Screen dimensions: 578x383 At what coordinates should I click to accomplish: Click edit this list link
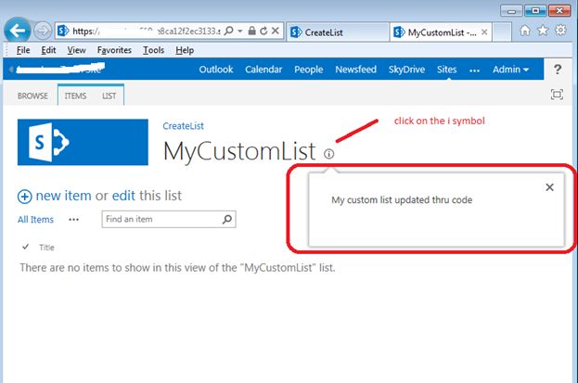point(123,196)
